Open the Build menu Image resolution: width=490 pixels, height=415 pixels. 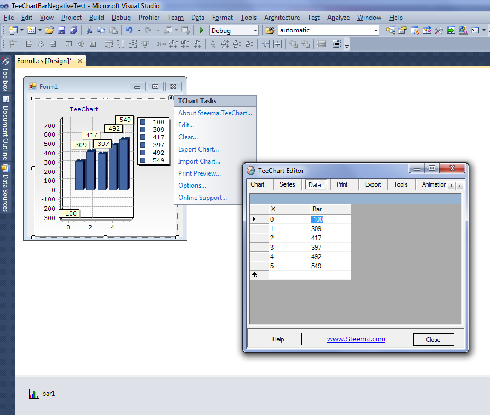coord(96,18)
